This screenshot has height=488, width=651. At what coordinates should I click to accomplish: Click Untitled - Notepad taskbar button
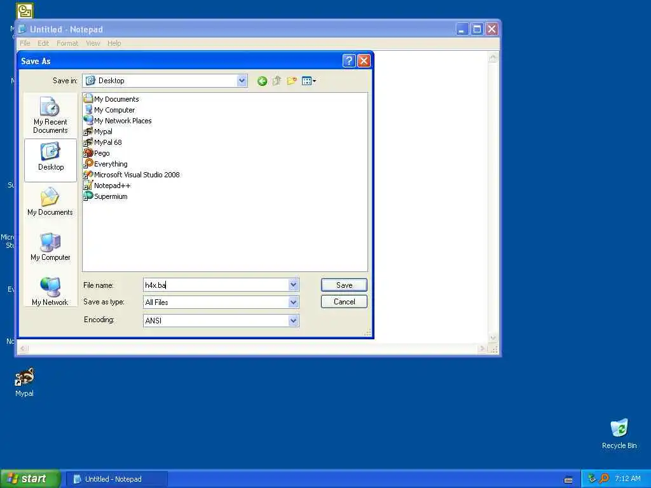pyautogui.click(x=117, y=479)
